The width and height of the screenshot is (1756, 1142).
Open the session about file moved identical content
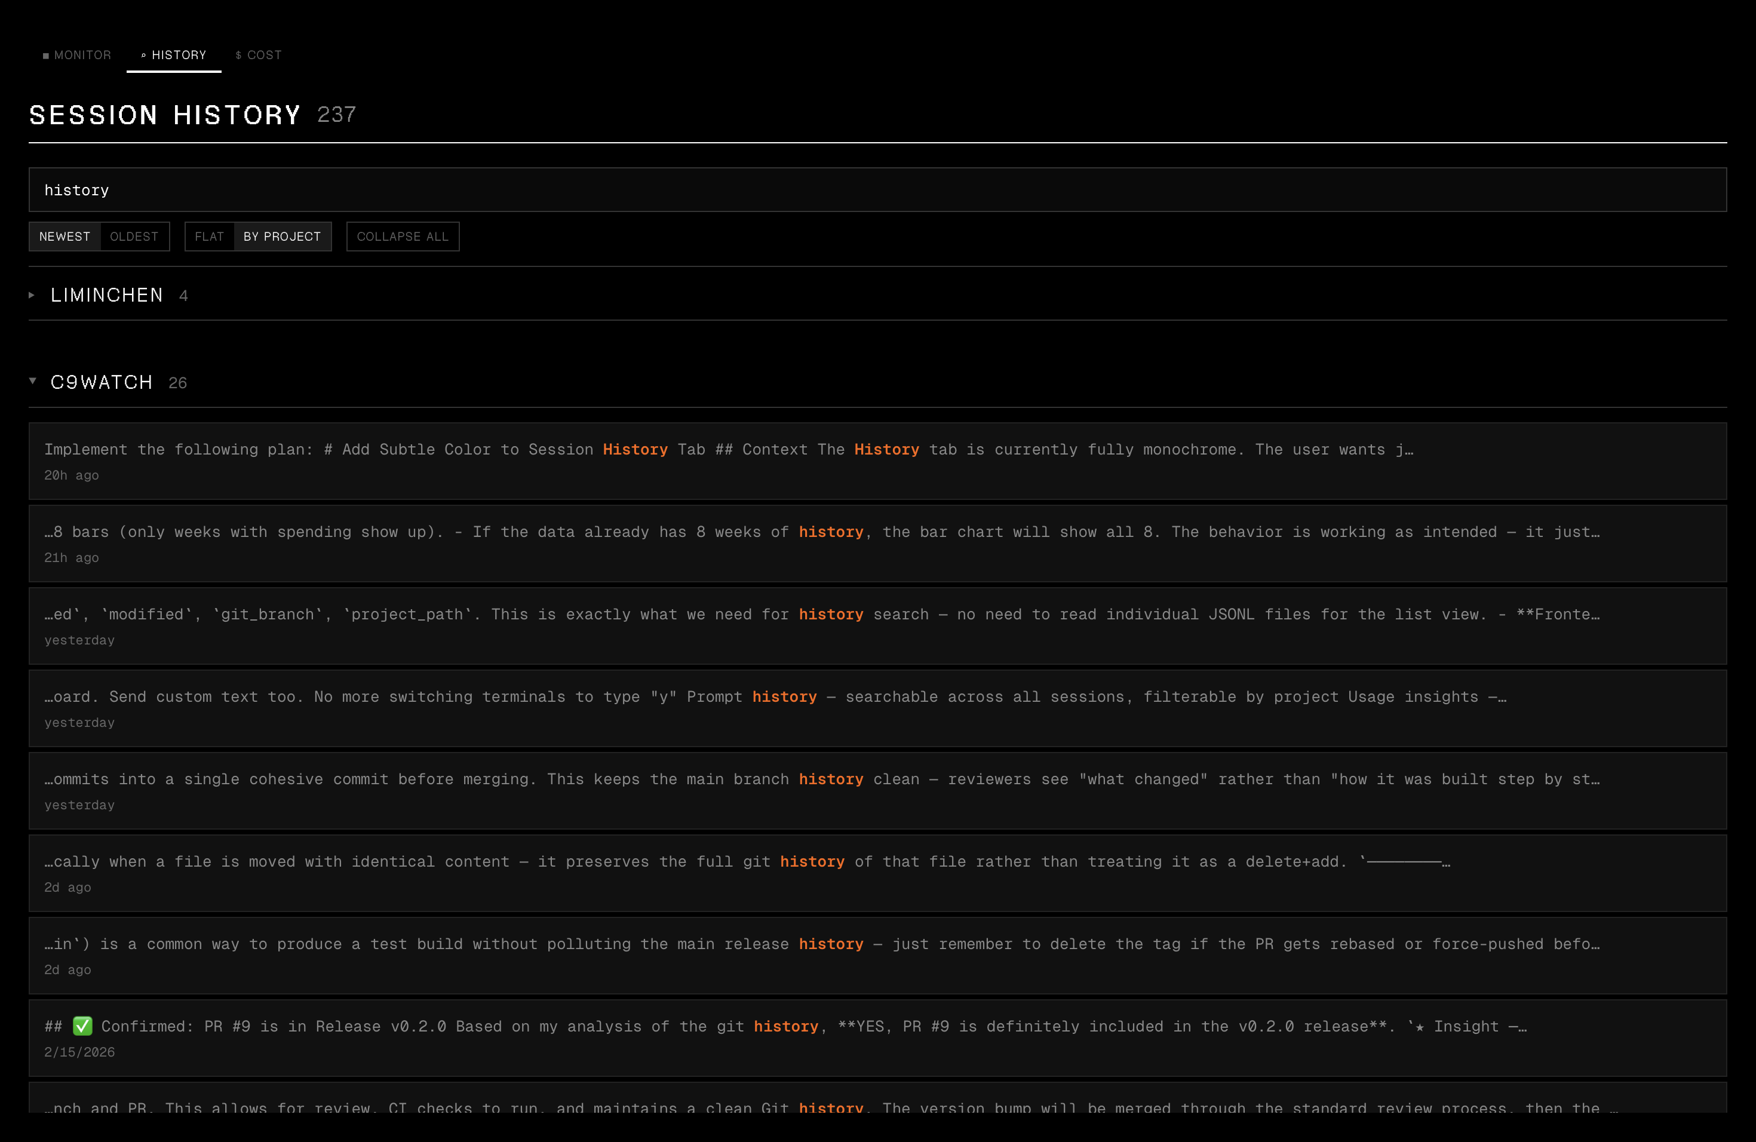(877, 873)
